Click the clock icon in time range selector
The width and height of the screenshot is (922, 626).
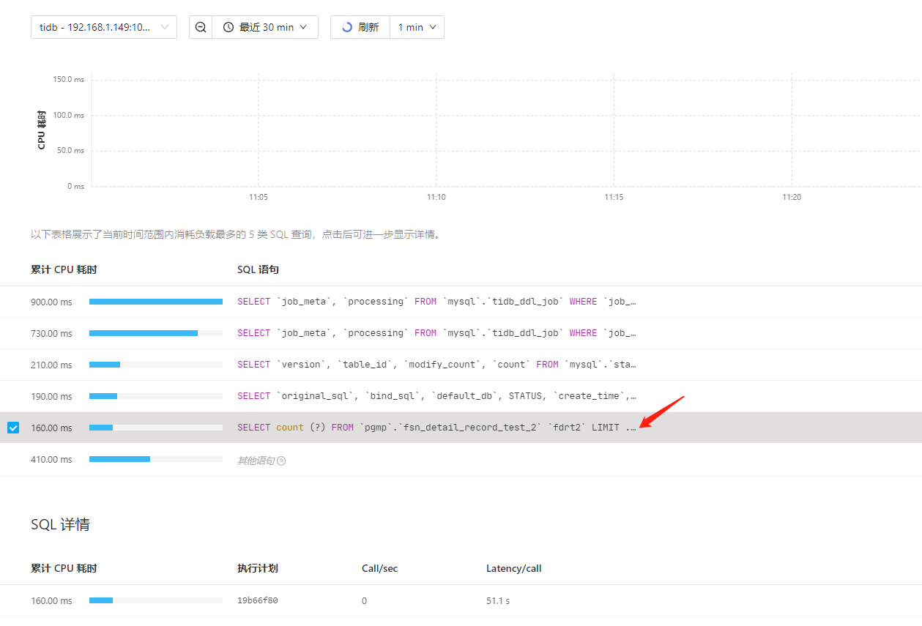coord(228,27)
